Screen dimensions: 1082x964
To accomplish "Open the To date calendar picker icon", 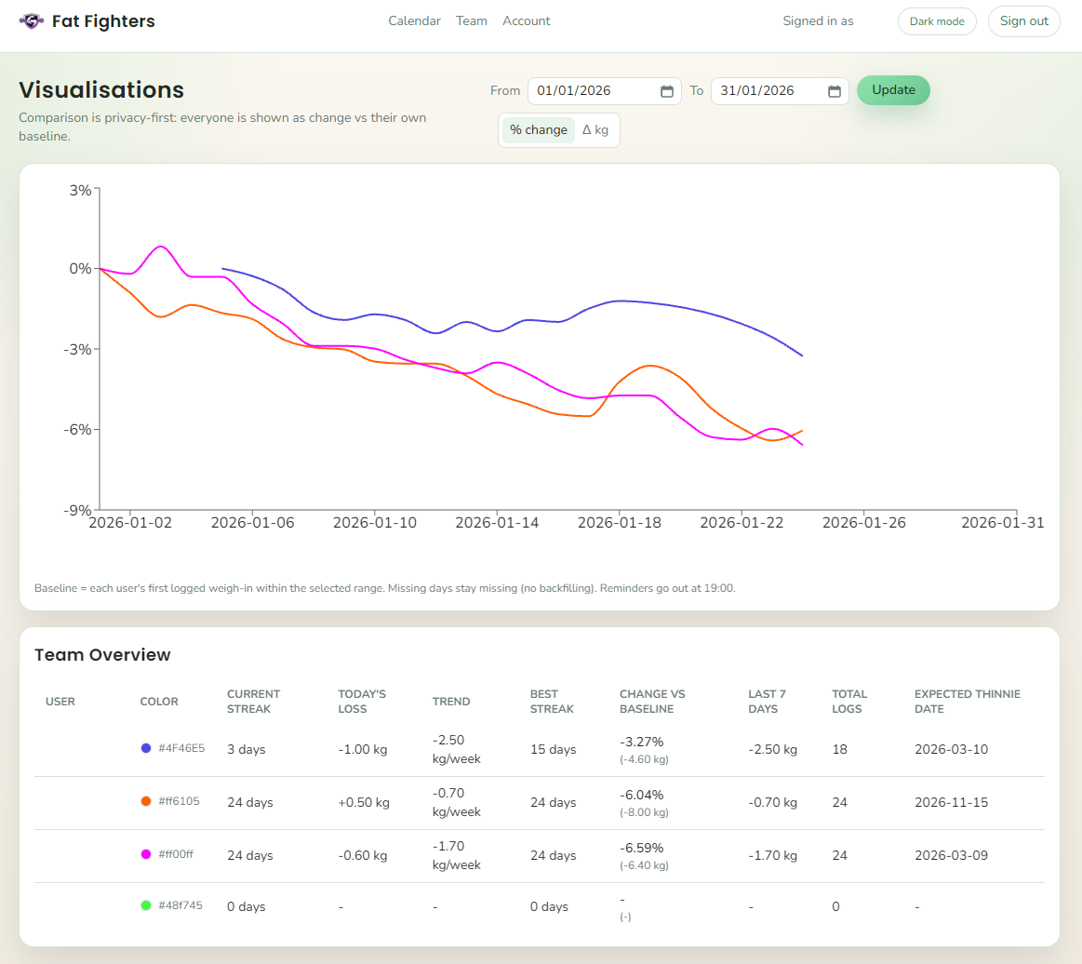I will (x=835, y=91).
